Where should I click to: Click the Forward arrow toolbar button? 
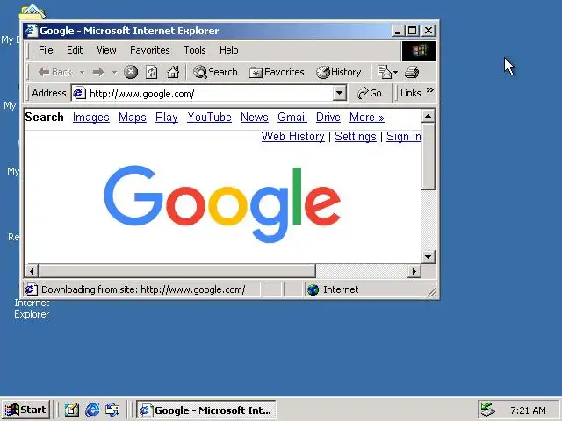tap(98, 72)
